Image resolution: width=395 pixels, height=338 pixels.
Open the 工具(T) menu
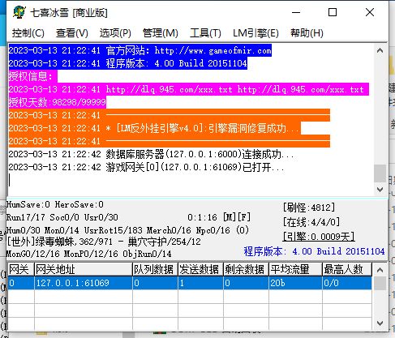[205, 33]
